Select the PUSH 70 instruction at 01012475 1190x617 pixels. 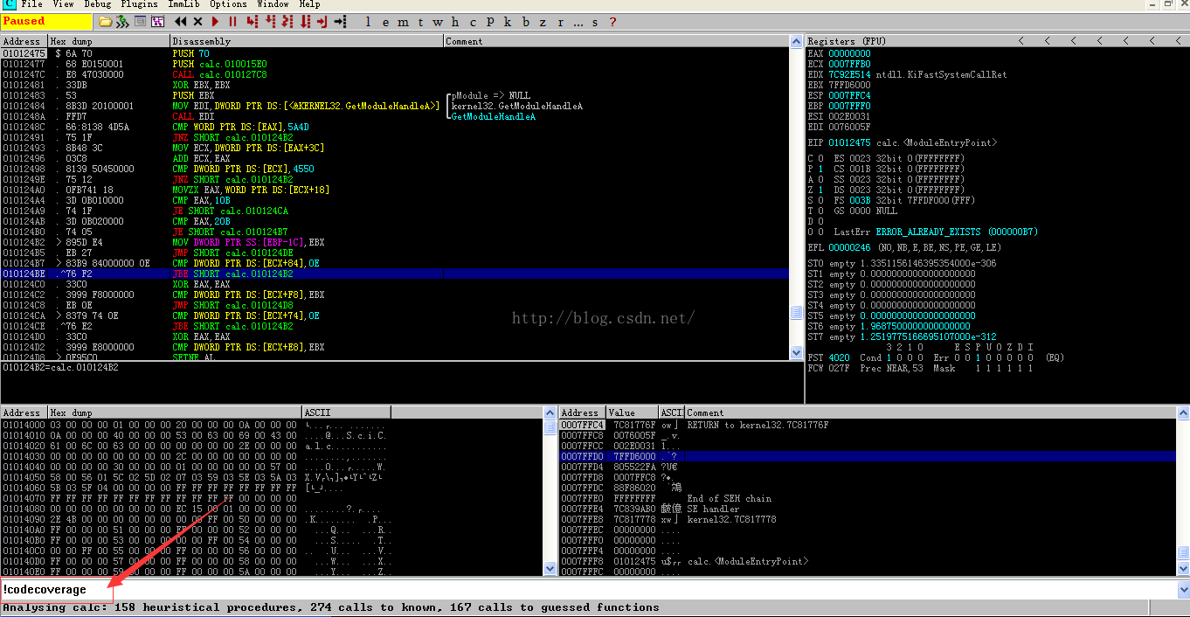(395, 53)
